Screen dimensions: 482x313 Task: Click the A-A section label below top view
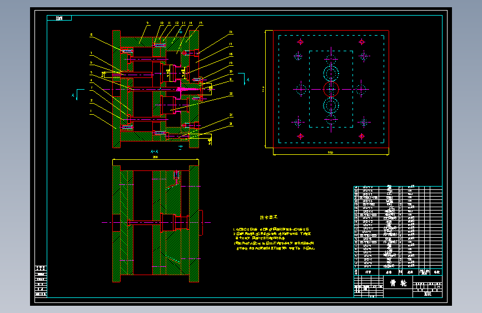[155, 151]
